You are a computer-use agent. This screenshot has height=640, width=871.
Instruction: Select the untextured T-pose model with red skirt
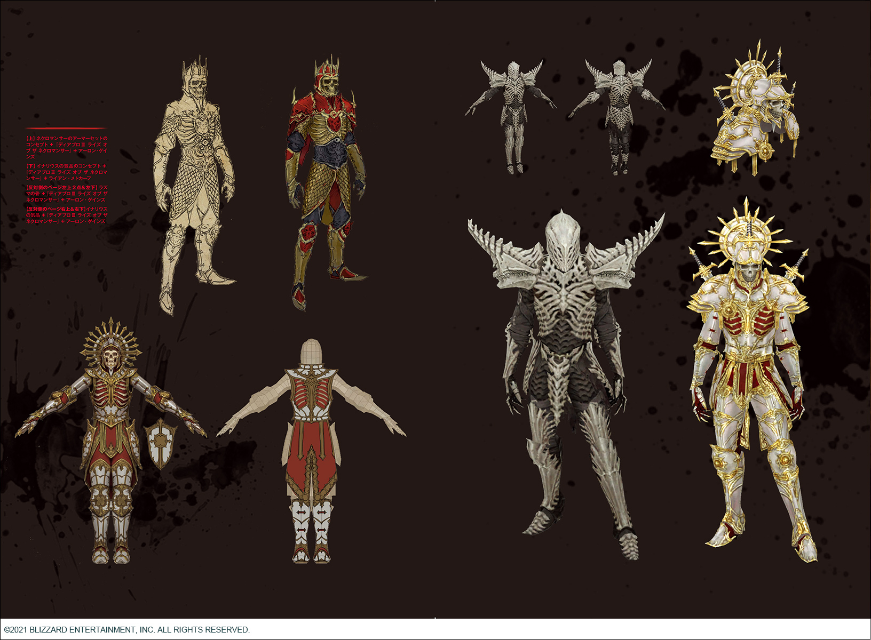point(311,451)
